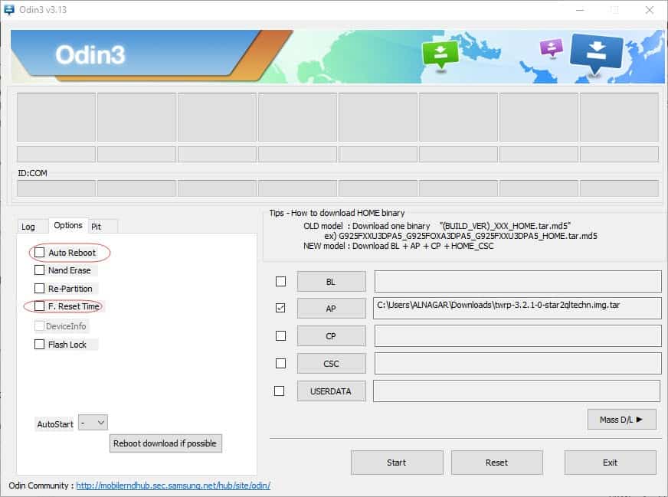Click the CSC file button
668x497 pixels.
(331, 364)
